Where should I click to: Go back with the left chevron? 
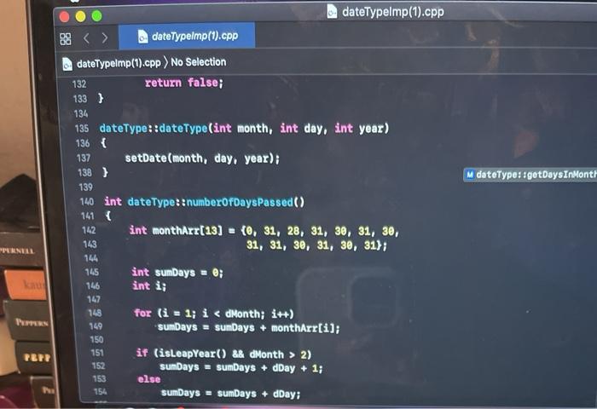tap(86, 38)
